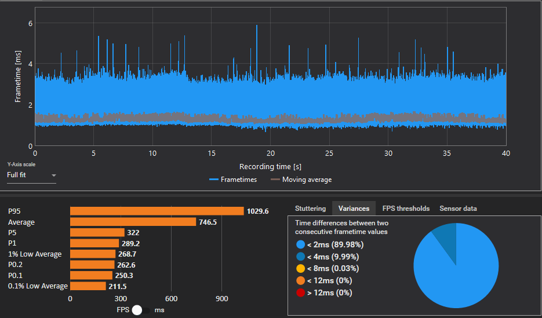This screenshot has height=318, width=542.
Task: Click the 211.5 value label
Action: point(118,286)
